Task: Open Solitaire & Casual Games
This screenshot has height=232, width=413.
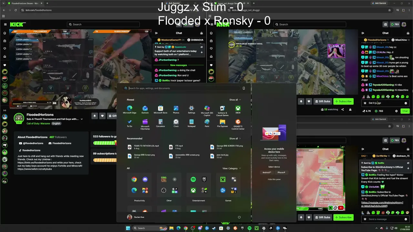Action: coord(222,111)
